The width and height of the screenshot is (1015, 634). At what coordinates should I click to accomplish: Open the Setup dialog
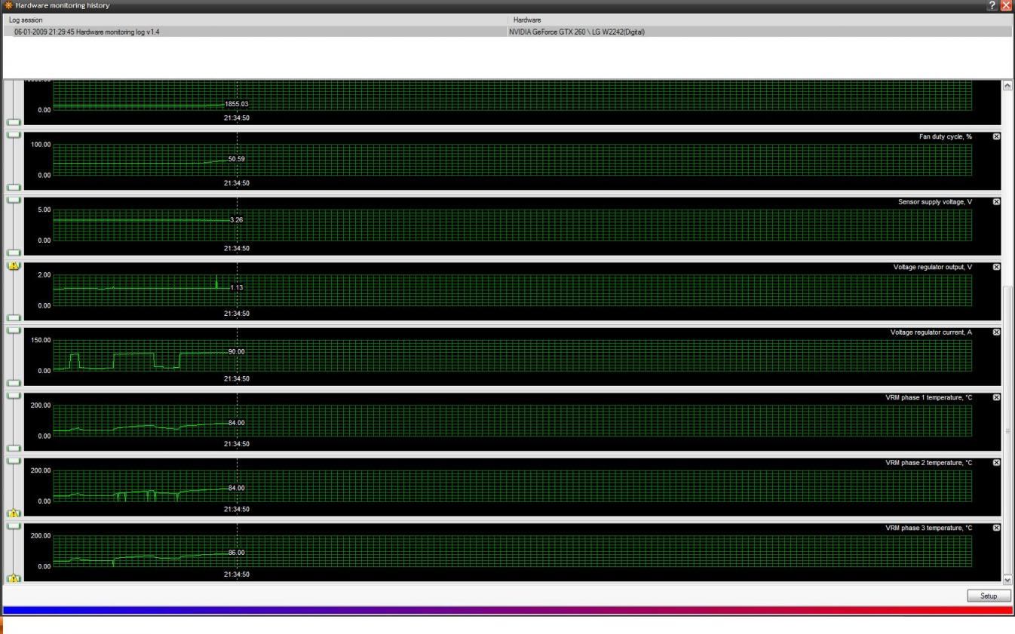tap(989, 596)
